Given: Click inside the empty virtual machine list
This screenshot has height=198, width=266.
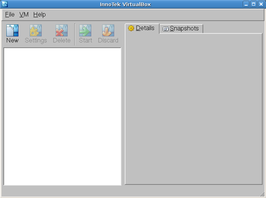Looking at the screenshot, I should [62, 116].
